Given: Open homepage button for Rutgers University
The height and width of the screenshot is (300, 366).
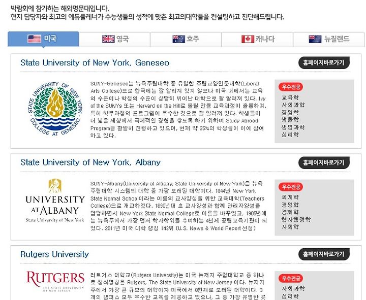Looking at the screenshot, I should 324,254.
